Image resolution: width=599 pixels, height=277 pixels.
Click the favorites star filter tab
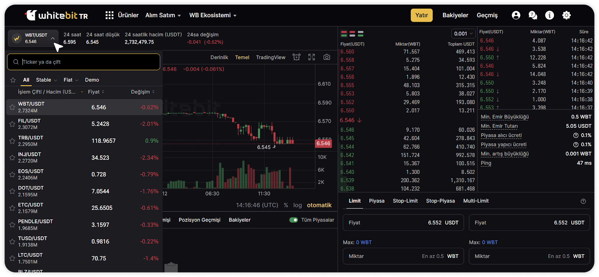coord(13,80)
